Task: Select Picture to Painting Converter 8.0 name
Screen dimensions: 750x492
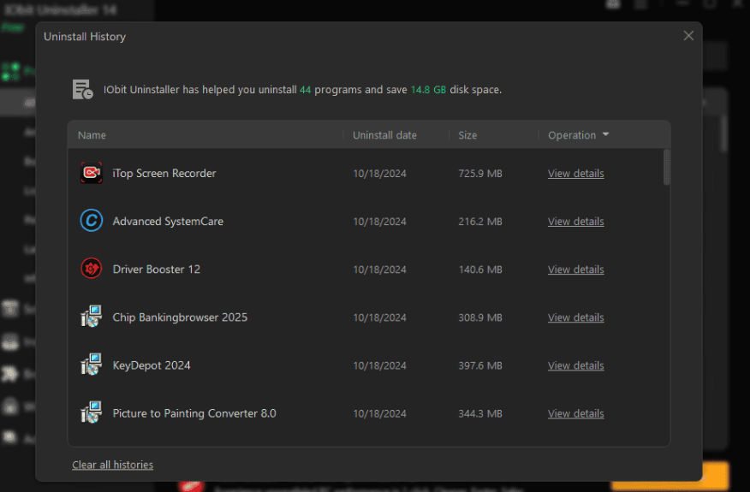Action: [194, 413]
